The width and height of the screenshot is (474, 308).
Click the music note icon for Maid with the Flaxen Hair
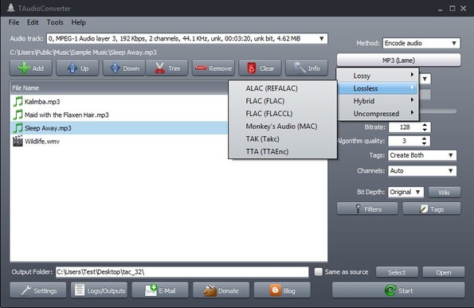[18, 115]
